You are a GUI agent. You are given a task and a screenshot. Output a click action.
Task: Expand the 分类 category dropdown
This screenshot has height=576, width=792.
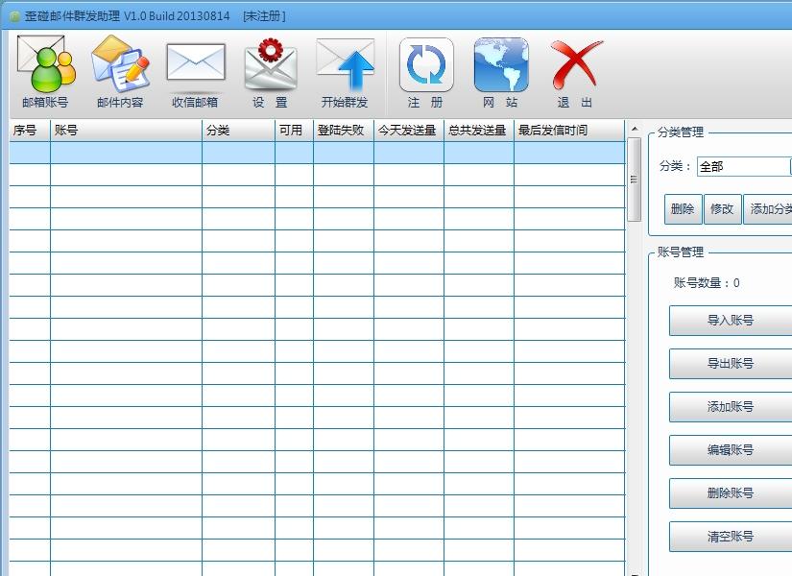(x=788, y=166)
